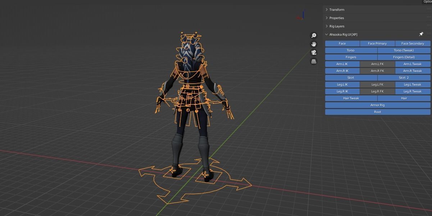The height and width of the screenshot is (216, 432).
Task: Toggle the Arm.L Tweak layer
Action: [x=413, y=64]
